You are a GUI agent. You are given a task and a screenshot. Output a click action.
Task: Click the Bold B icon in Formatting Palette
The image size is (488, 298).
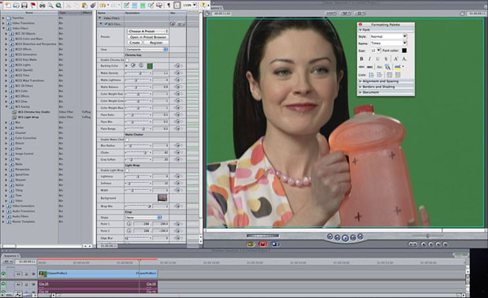coord(361,58)
